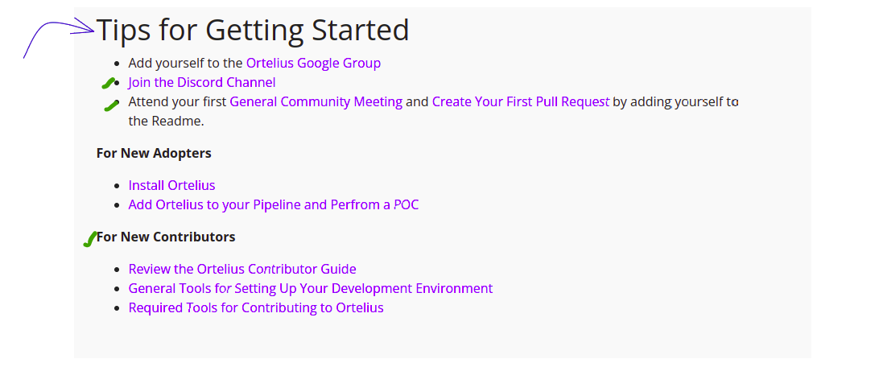
Task: Click the 'Attend your first' text
Action: 177,101
